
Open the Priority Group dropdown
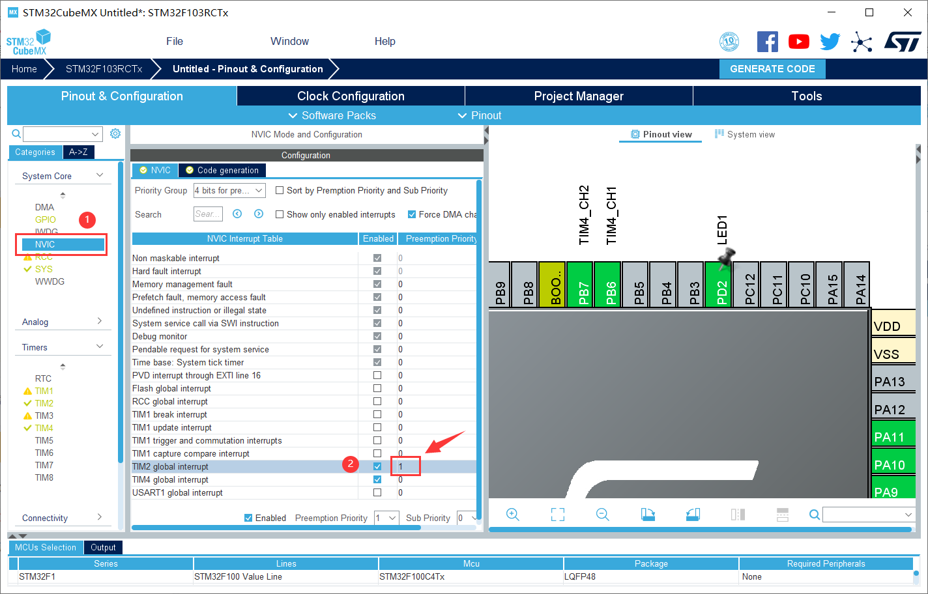(229, 190)
